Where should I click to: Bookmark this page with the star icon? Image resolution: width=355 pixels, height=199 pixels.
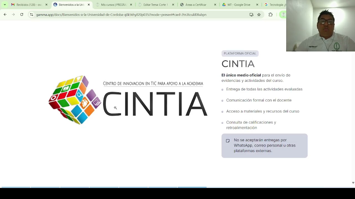259,15
